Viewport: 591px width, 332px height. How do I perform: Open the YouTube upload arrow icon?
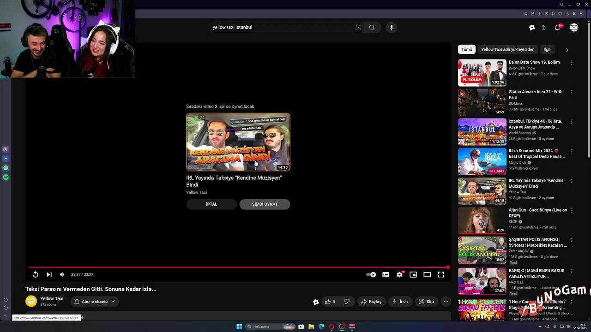[x=543, y=28]
